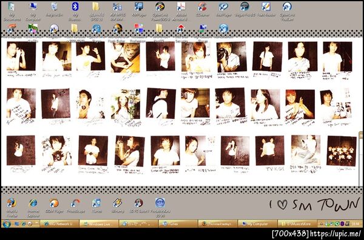Click the Windows Start orb
The height and width of the screenshot is (240, 364).
click(7, 224)
